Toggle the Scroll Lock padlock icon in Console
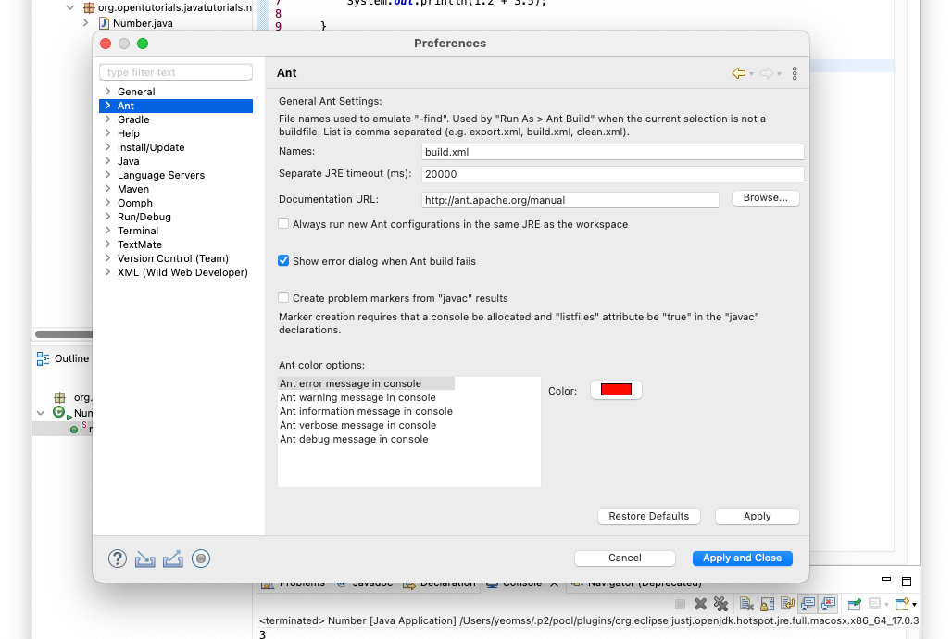 click(x=768, y=604)
